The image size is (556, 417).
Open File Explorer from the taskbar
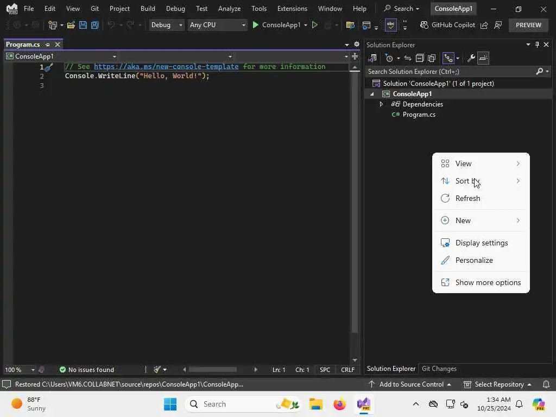pyautogui.click(x=315, y=404)
